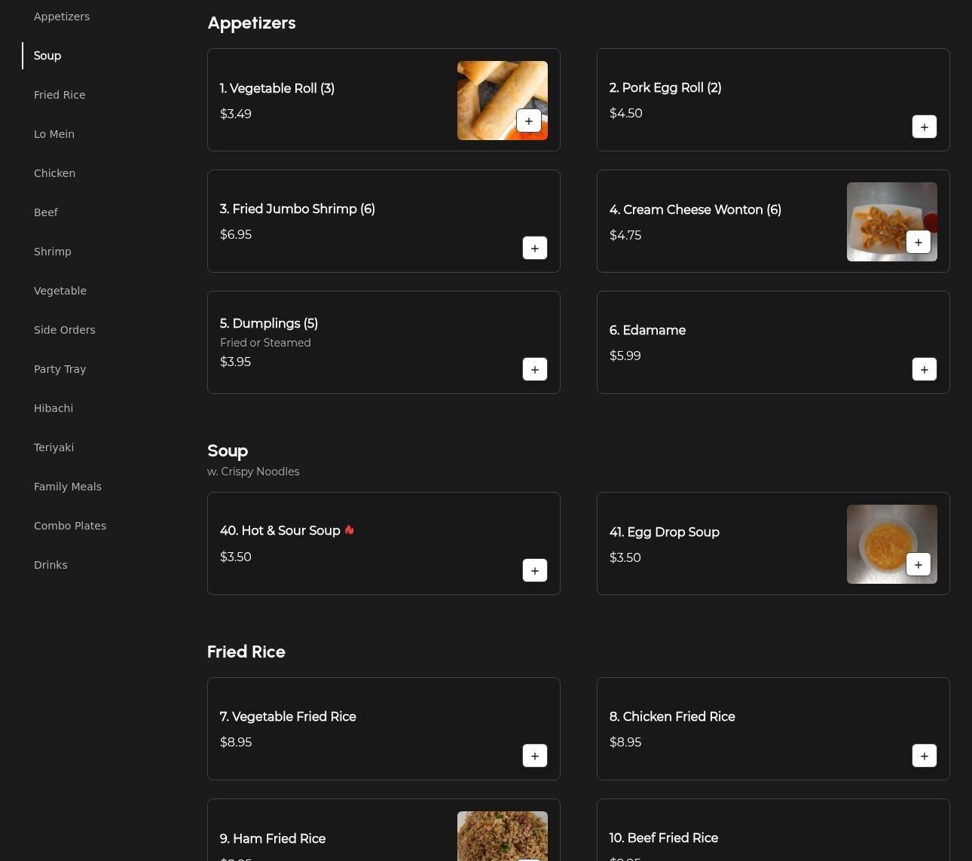Open the Dumplings (5) item title

[269, 323]
